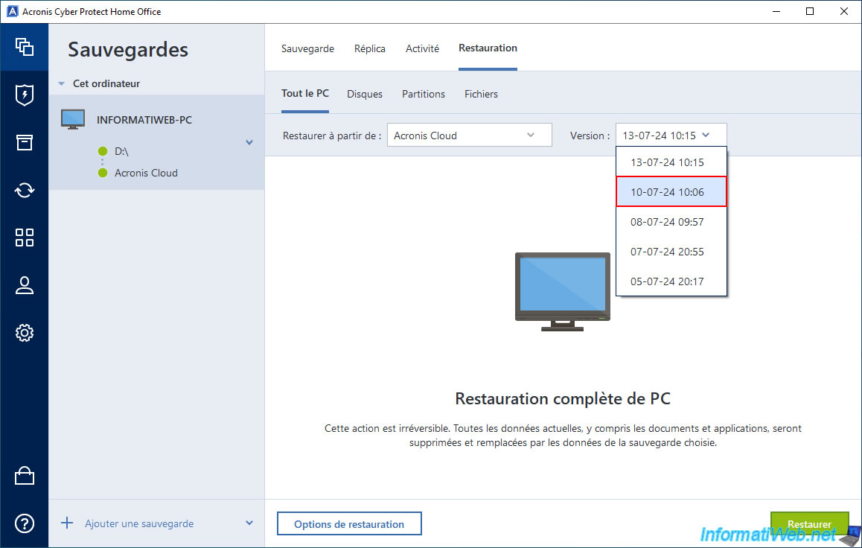Click the green Restaurer button

coord(809,524)
